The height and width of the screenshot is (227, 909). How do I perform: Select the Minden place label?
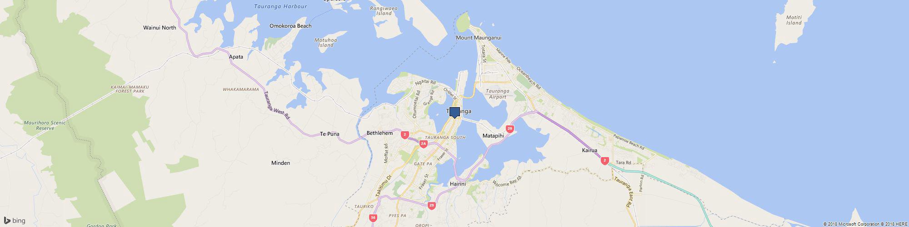(x=280, y=163)
